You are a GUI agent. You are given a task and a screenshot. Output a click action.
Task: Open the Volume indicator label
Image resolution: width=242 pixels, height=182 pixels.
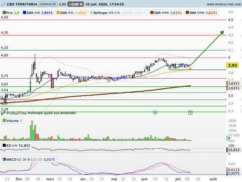13,121
